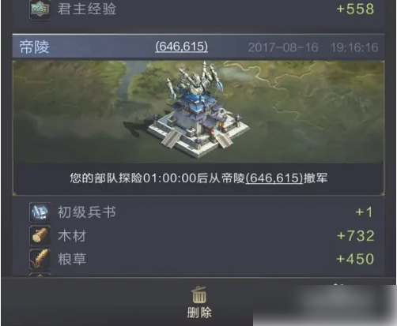Select the 粮草 reward label

tap(72, 259)
